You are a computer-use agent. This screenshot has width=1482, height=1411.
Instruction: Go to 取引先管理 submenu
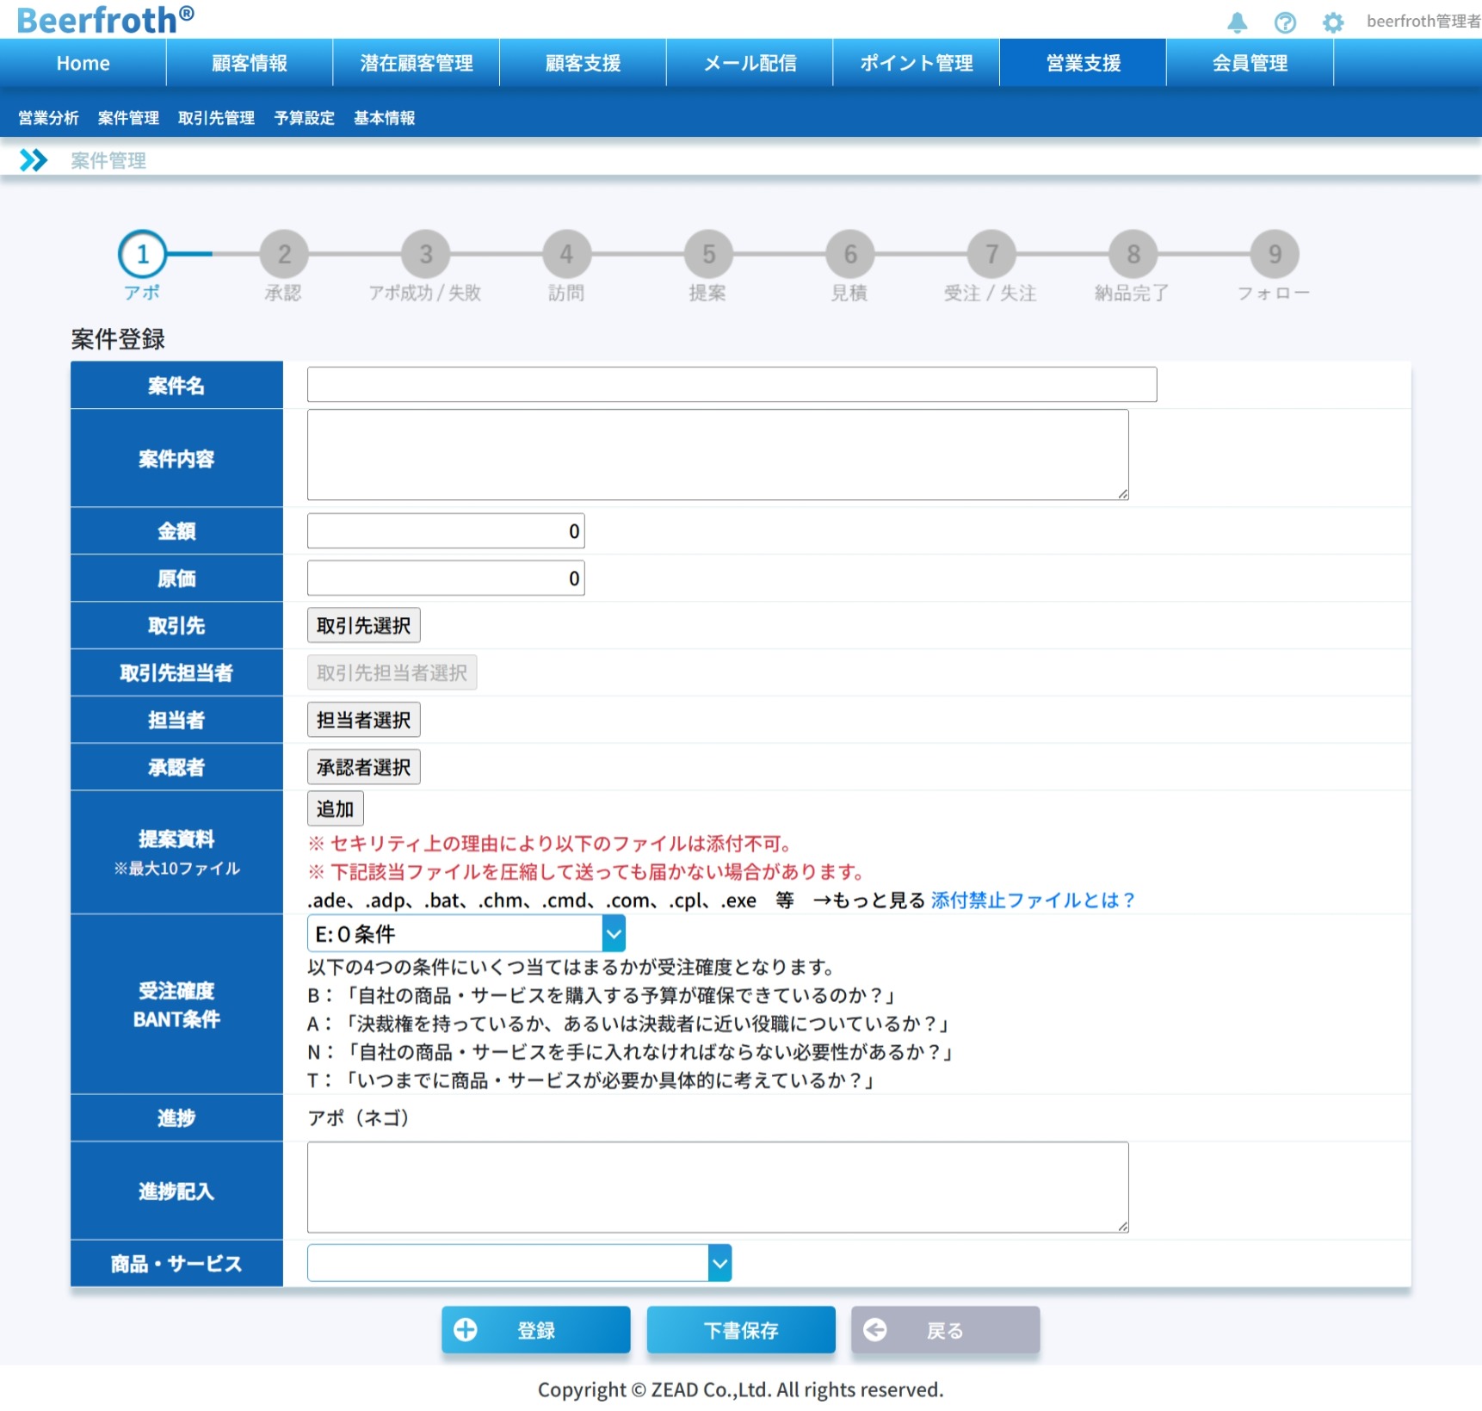click(x=216, y=118)
